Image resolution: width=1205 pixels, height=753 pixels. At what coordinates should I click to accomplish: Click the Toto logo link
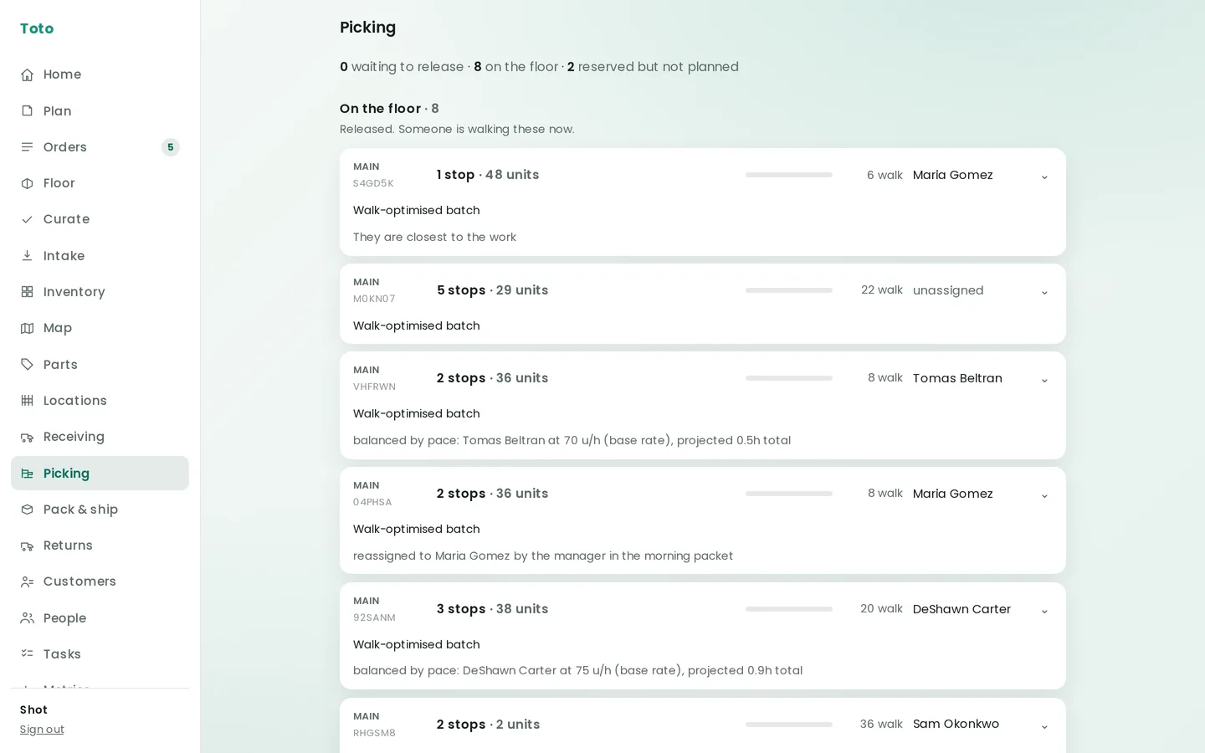coord(37,28)
